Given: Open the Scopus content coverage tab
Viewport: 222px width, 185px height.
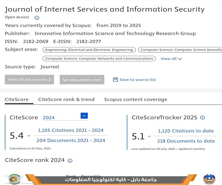Looking at the screenshot, I should (136, 100).
